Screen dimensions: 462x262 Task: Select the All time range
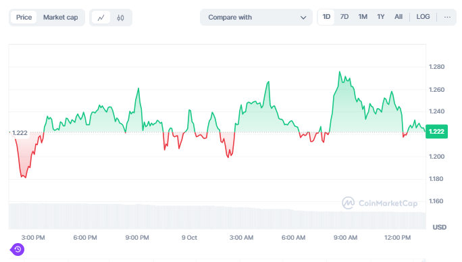tap(399, 17)
